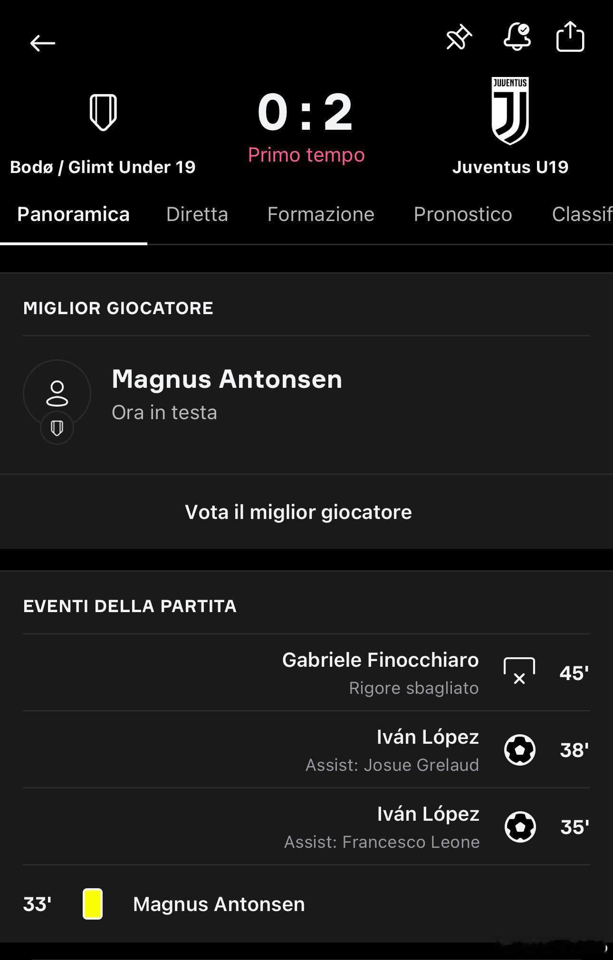Open the partially visible Classifica tab
This screenshot has height=960, width=613.
(582, 214)
